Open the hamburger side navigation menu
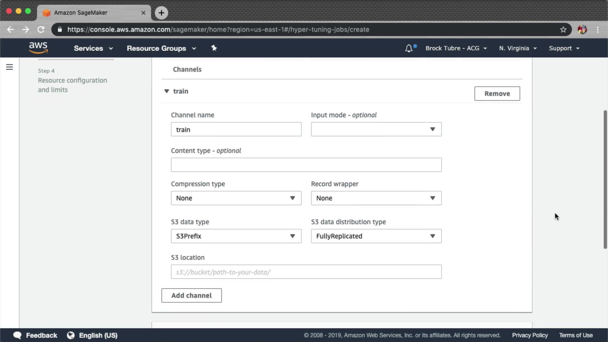 tap(9, 67)
